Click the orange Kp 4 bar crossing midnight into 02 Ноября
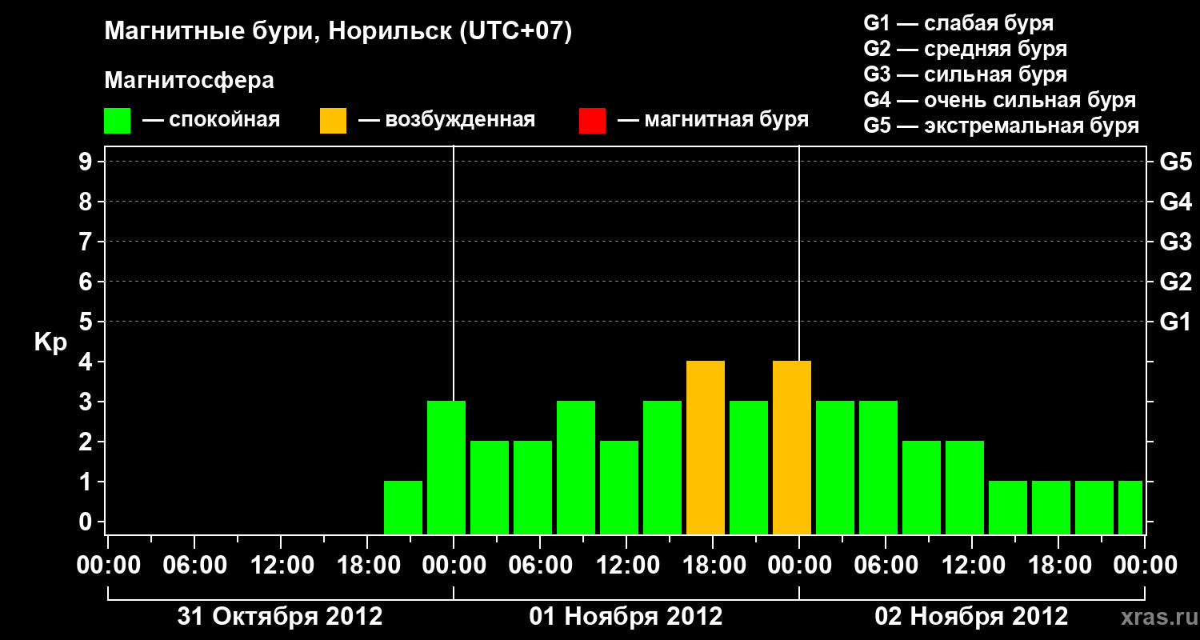The height and width of the screenshot is (640, 1200). [792, 447]
